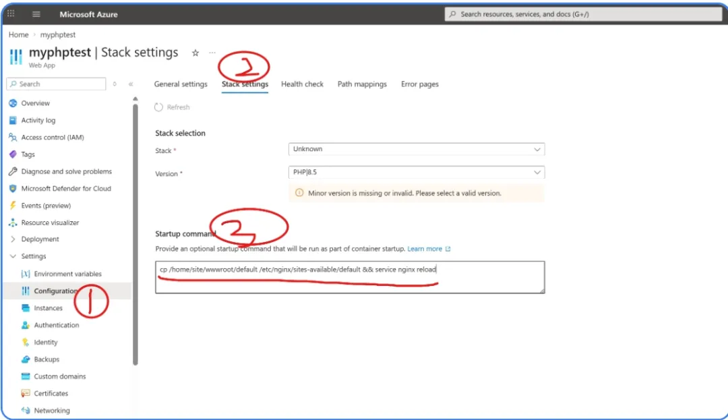The height and width of the screenshot is (420, 728).
Task: Click the Diagnose and solve problems wrench icon
Action: 13,171
